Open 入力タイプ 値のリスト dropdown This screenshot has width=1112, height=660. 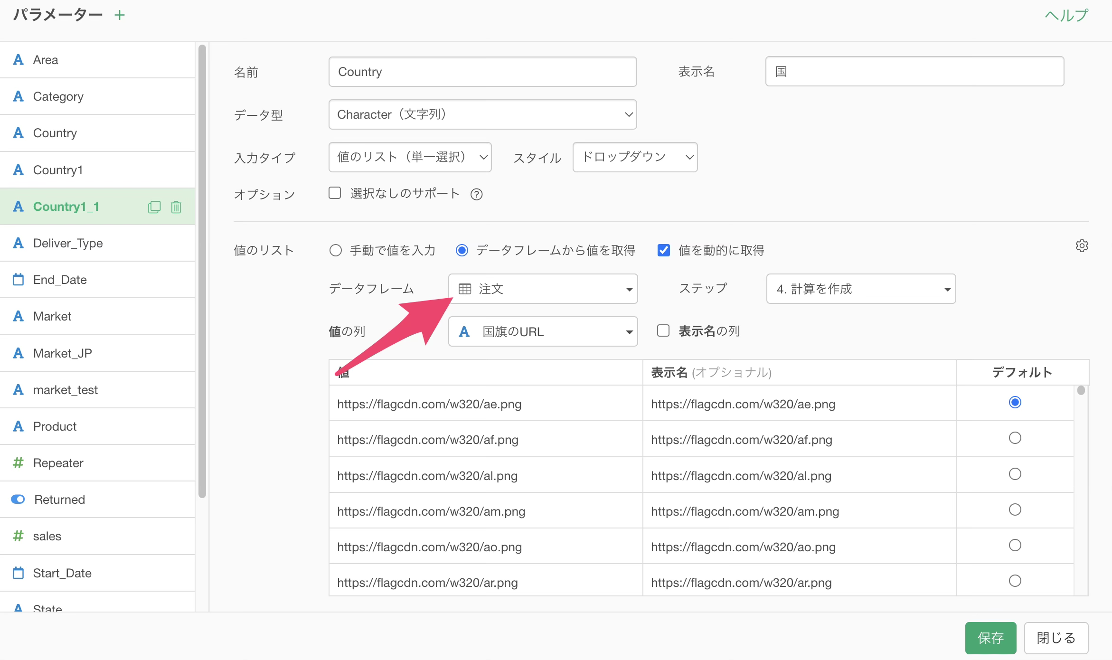410,157
